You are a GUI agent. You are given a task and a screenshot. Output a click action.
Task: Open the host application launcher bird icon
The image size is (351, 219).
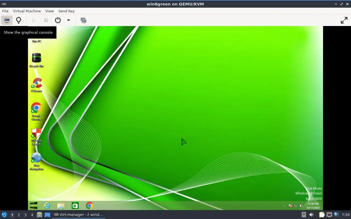(4, 215)
